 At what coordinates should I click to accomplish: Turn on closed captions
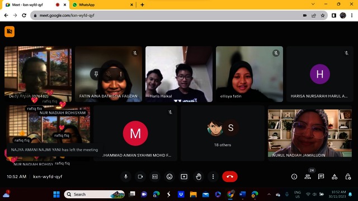155,176
